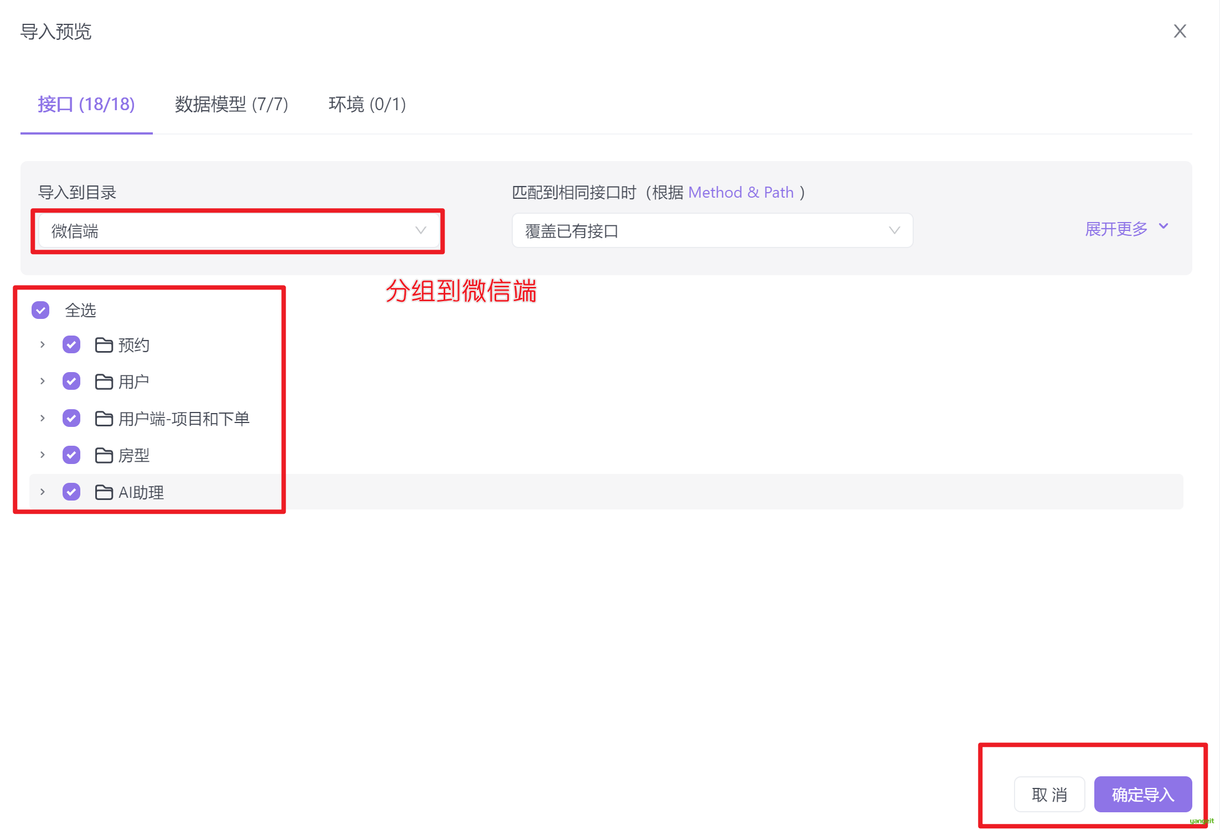Close the 导入预览 dialog
The image size is (1220, 830).
[1180, 31]
